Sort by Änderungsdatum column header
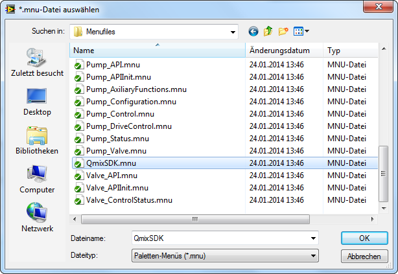The width and height of the screenshot is (398, 274). click(x=285, y=51)
